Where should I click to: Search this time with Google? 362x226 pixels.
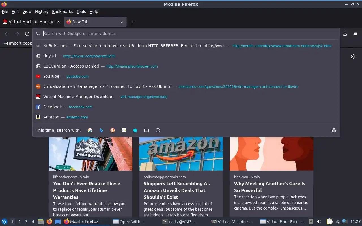tap(90, 130)
